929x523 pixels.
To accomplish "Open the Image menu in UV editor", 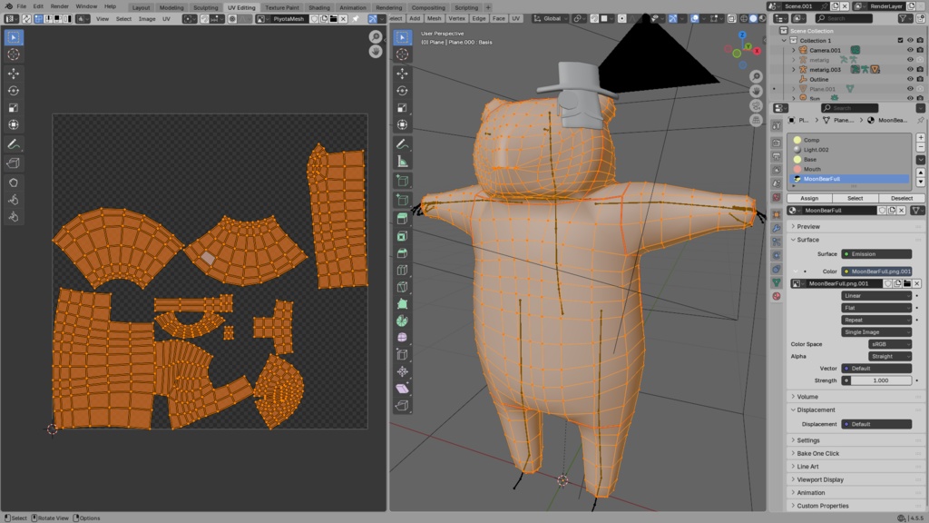I will pos(147,19).
